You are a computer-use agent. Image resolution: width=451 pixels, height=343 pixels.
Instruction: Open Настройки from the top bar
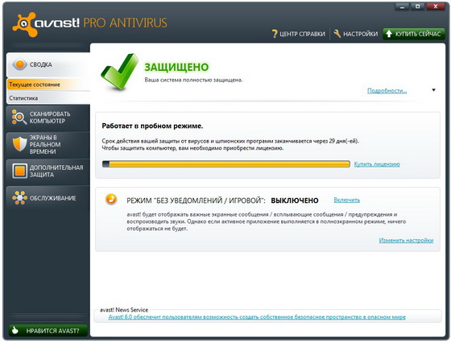point(356,34)
